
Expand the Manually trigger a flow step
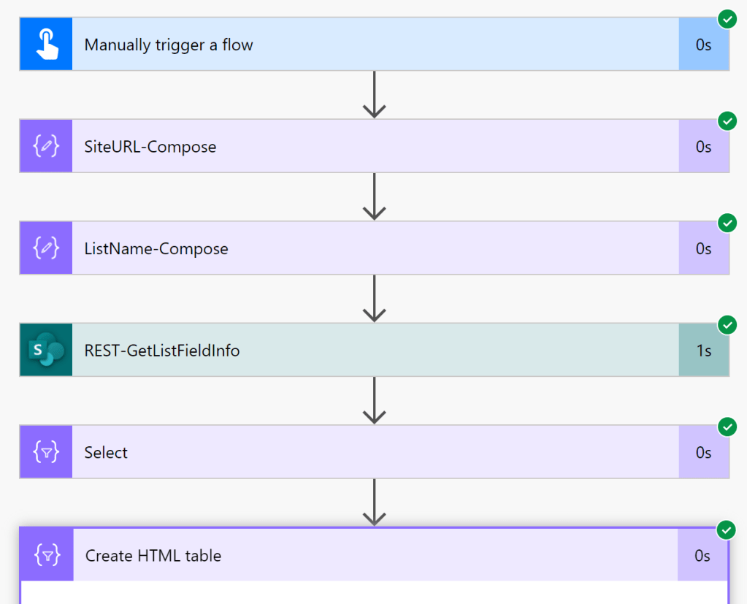click(x=365, y=45)
